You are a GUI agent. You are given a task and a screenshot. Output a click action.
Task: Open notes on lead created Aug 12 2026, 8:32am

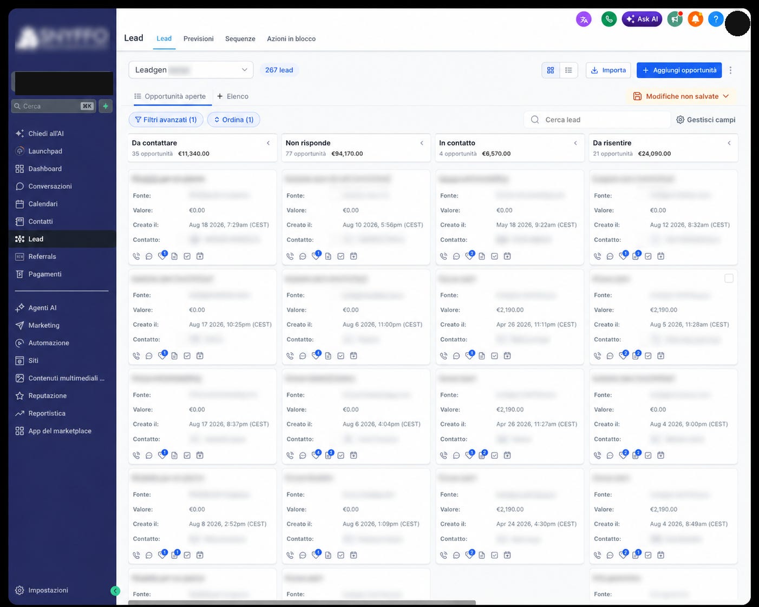pos(636,256)
